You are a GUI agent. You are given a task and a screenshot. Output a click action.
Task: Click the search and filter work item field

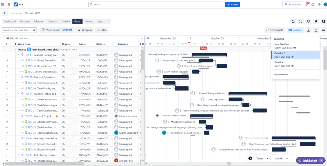tap(19, 30)
